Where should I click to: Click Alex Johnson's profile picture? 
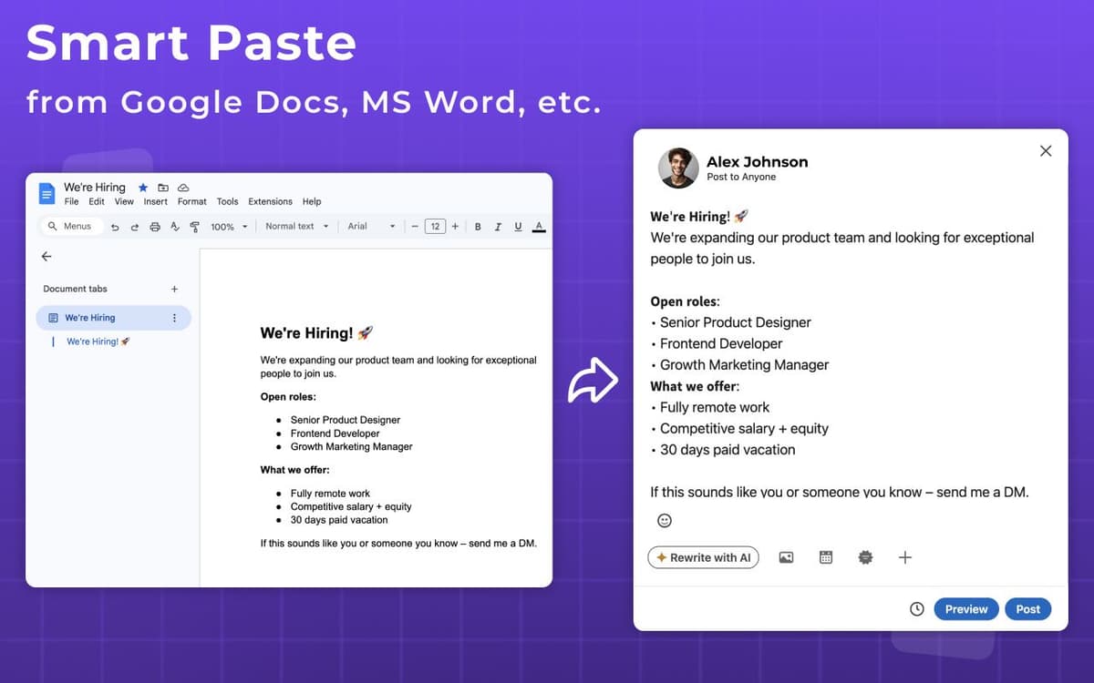pos(678,168)
